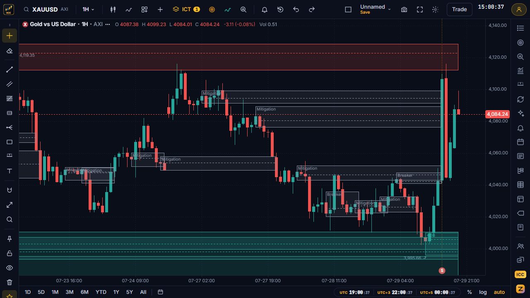Click the teal wave line icon
Screen dimensions: 530x298
228,9
